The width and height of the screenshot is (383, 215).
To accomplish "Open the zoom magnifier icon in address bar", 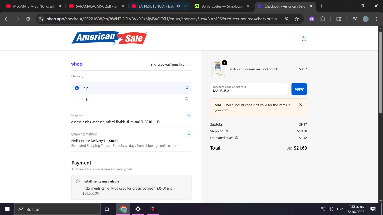I will tap(287, 19).
